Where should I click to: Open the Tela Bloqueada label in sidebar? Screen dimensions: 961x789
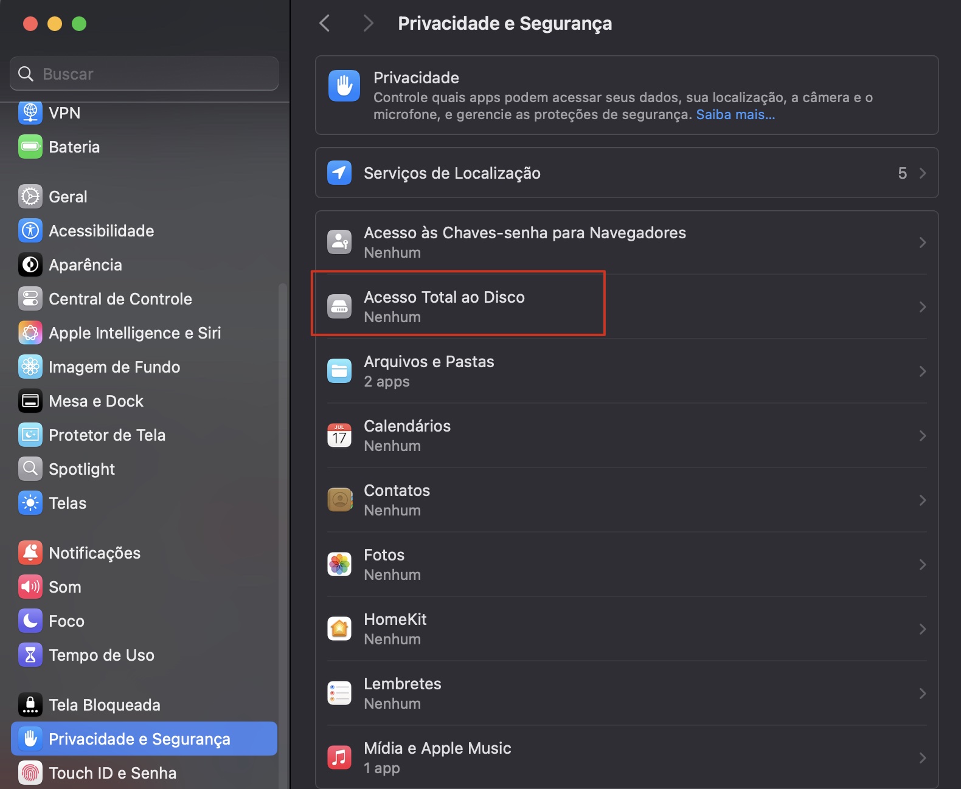pyautogui.click(x=105, y=705)
